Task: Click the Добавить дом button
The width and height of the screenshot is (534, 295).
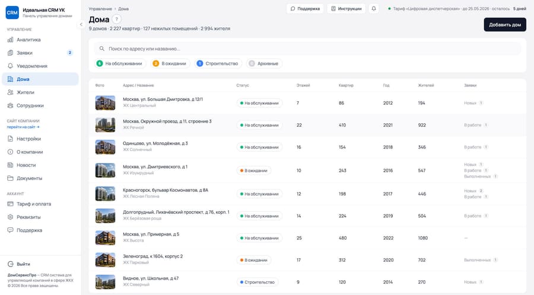Action: point(505,24)
